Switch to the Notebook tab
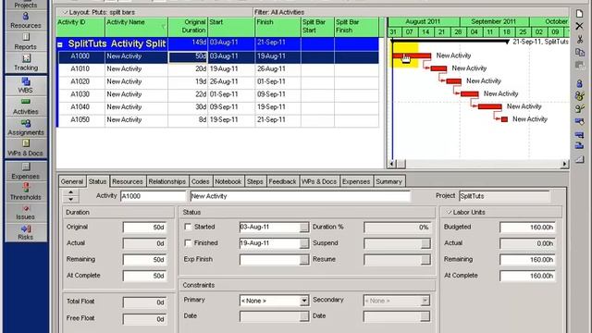 pyautogui.click(x=228, y=181)
